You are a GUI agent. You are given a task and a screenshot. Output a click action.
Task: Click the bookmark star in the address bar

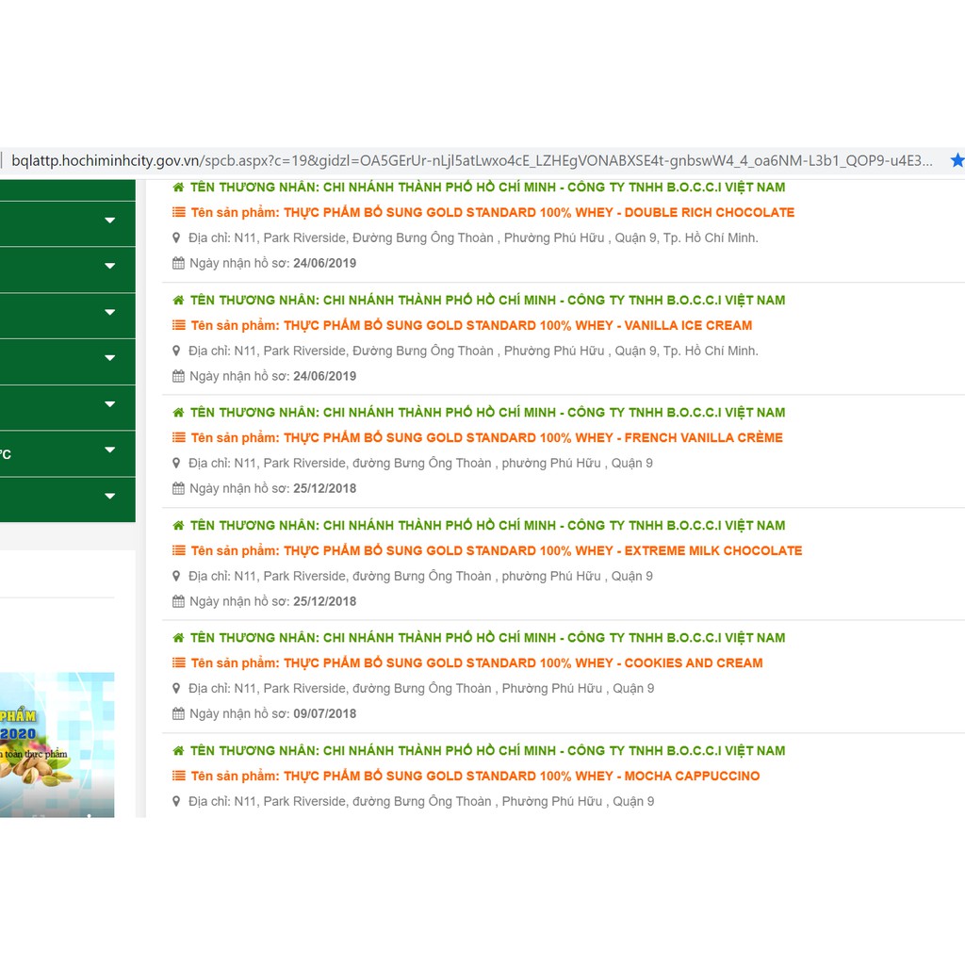(957, 161)
